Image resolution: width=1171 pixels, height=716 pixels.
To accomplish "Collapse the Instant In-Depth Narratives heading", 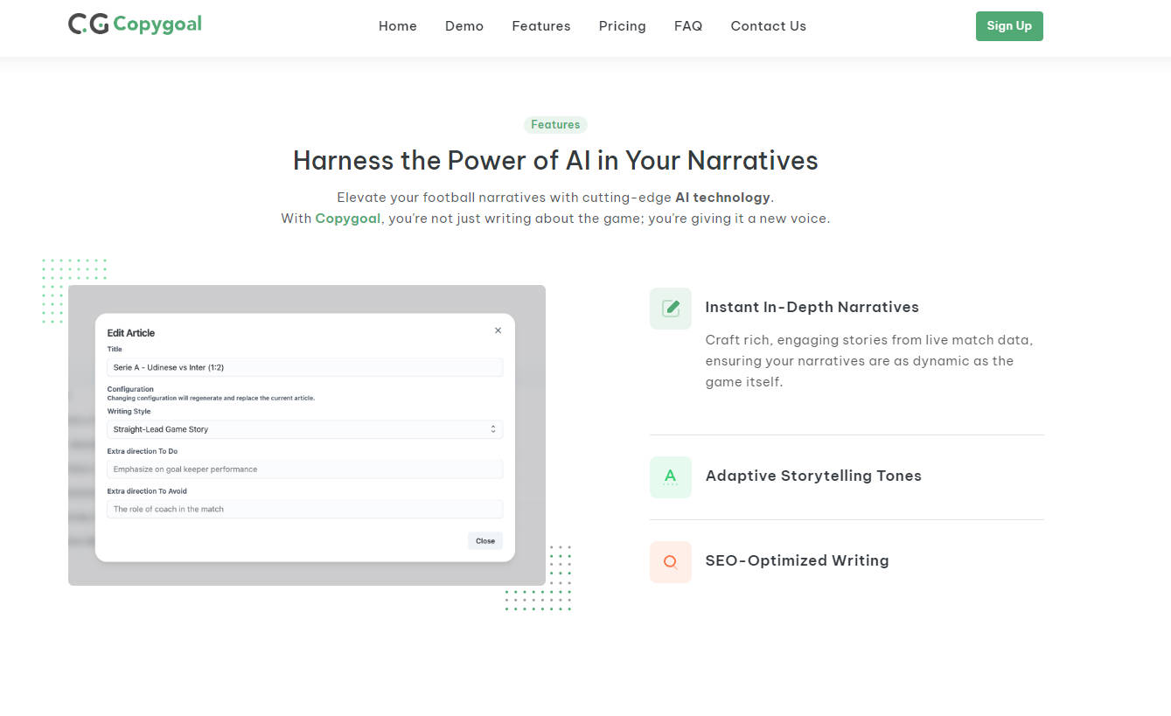I will click(812, 308).
